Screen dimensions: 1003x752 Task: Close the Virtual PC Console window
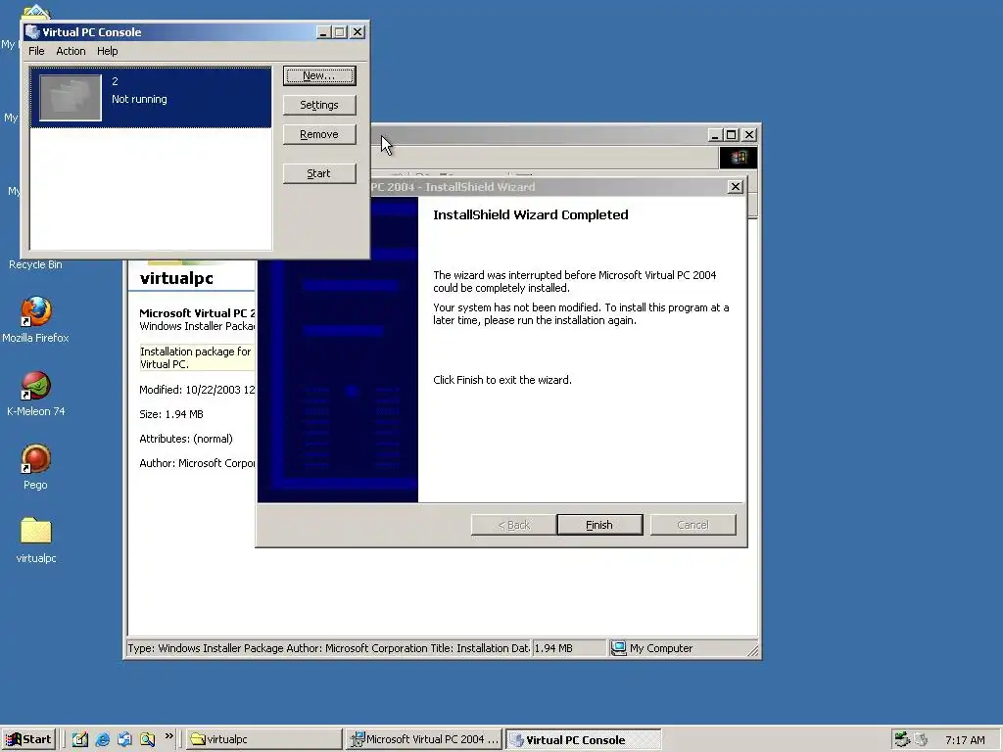(x=358, y=32)
